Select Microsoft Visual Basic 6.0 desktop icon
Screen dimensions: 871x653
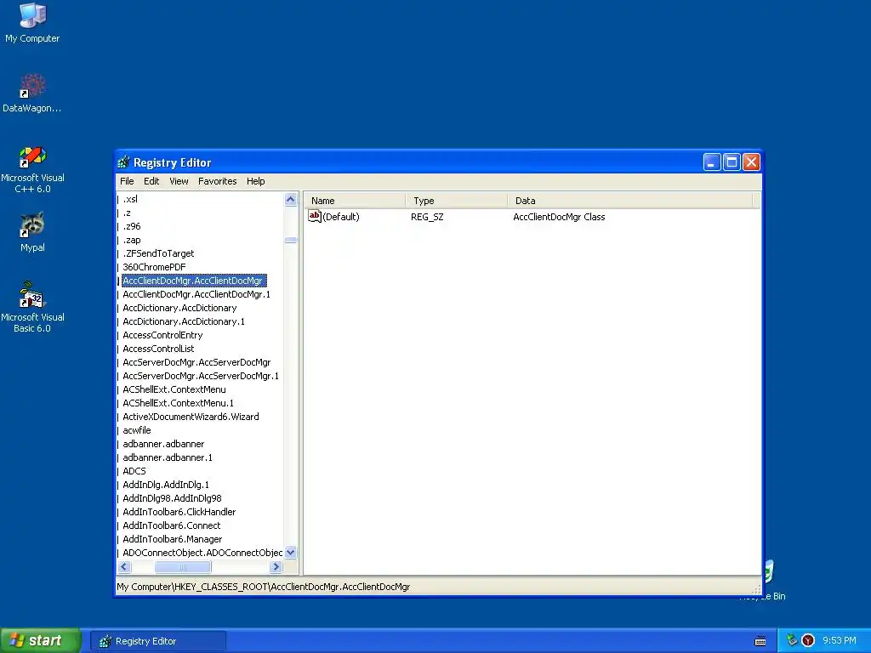click(32, 307)
